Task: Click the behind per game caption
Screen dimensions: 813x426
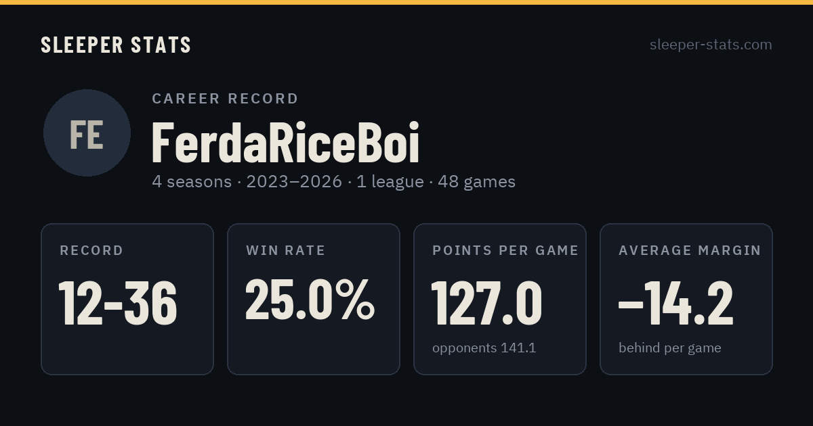Action: pyautogui.click(x=670, y=348)
